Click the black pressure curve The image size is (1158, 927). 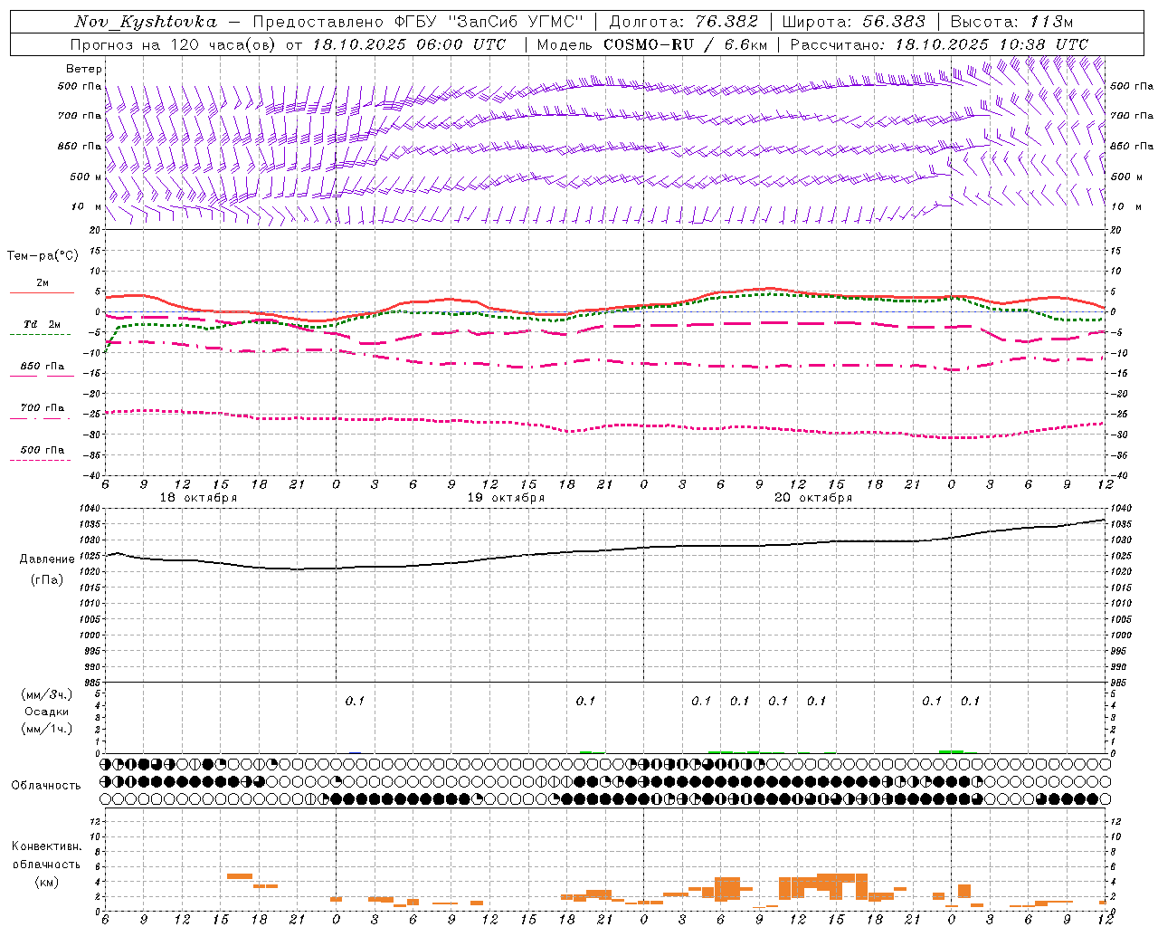[606, 550]
